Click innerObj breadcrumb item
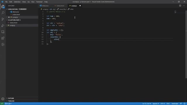Screen dimensions: 187x105 [x=63, y=9]
